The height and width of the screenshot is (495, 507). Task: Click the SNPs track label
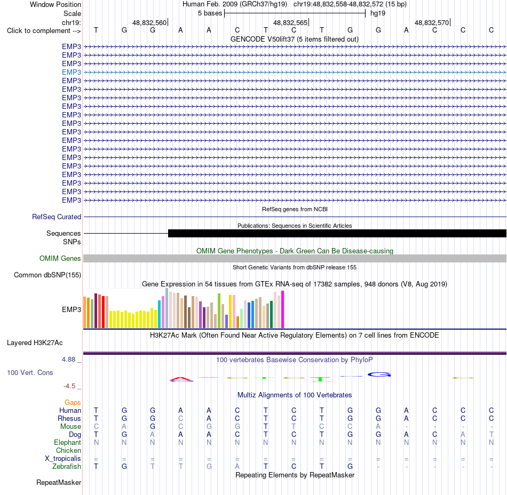click(x=72, y=242)
